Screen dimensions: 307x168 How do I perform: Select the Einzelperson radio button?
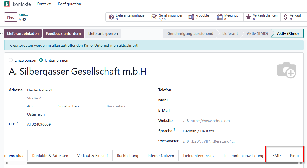(11, 60)
